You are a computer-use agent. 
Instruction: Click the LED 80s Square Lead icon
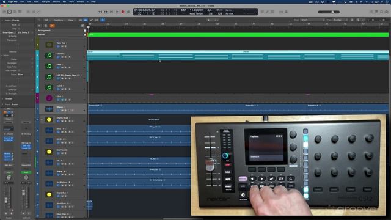[49, 77]
